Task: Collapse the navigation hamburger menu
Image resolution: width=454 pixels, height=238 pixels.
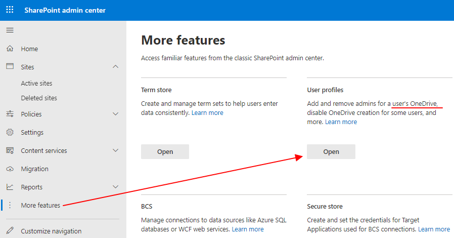Action: tap(10, 30)
